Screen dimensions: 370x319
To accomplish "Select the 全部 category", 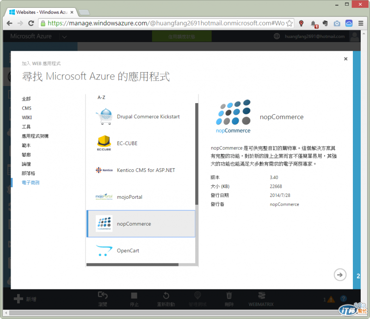I will coord(26,99).
